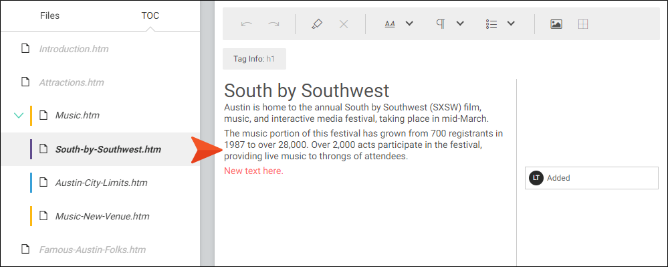Collapse the Music.htm tree node

point(19,115)
